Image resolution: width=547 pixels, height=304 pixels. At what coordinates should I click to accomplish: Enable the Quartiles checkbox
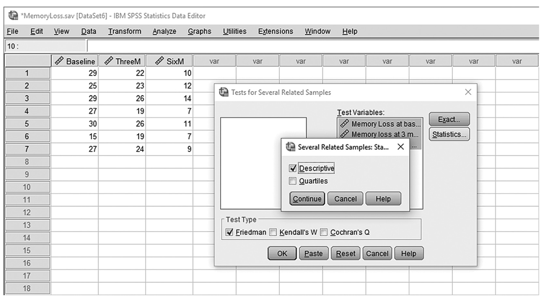pyautogui.click(x=293, y=181)
